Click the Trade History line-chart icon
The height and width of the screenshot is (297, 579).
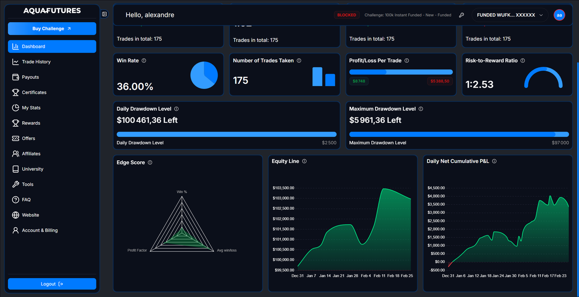tap(15, 62)
